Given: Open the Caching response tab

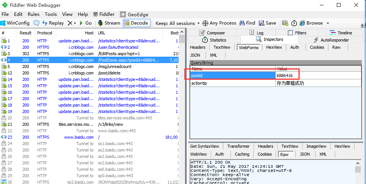Looking at the screenshot, I should 242,154.
